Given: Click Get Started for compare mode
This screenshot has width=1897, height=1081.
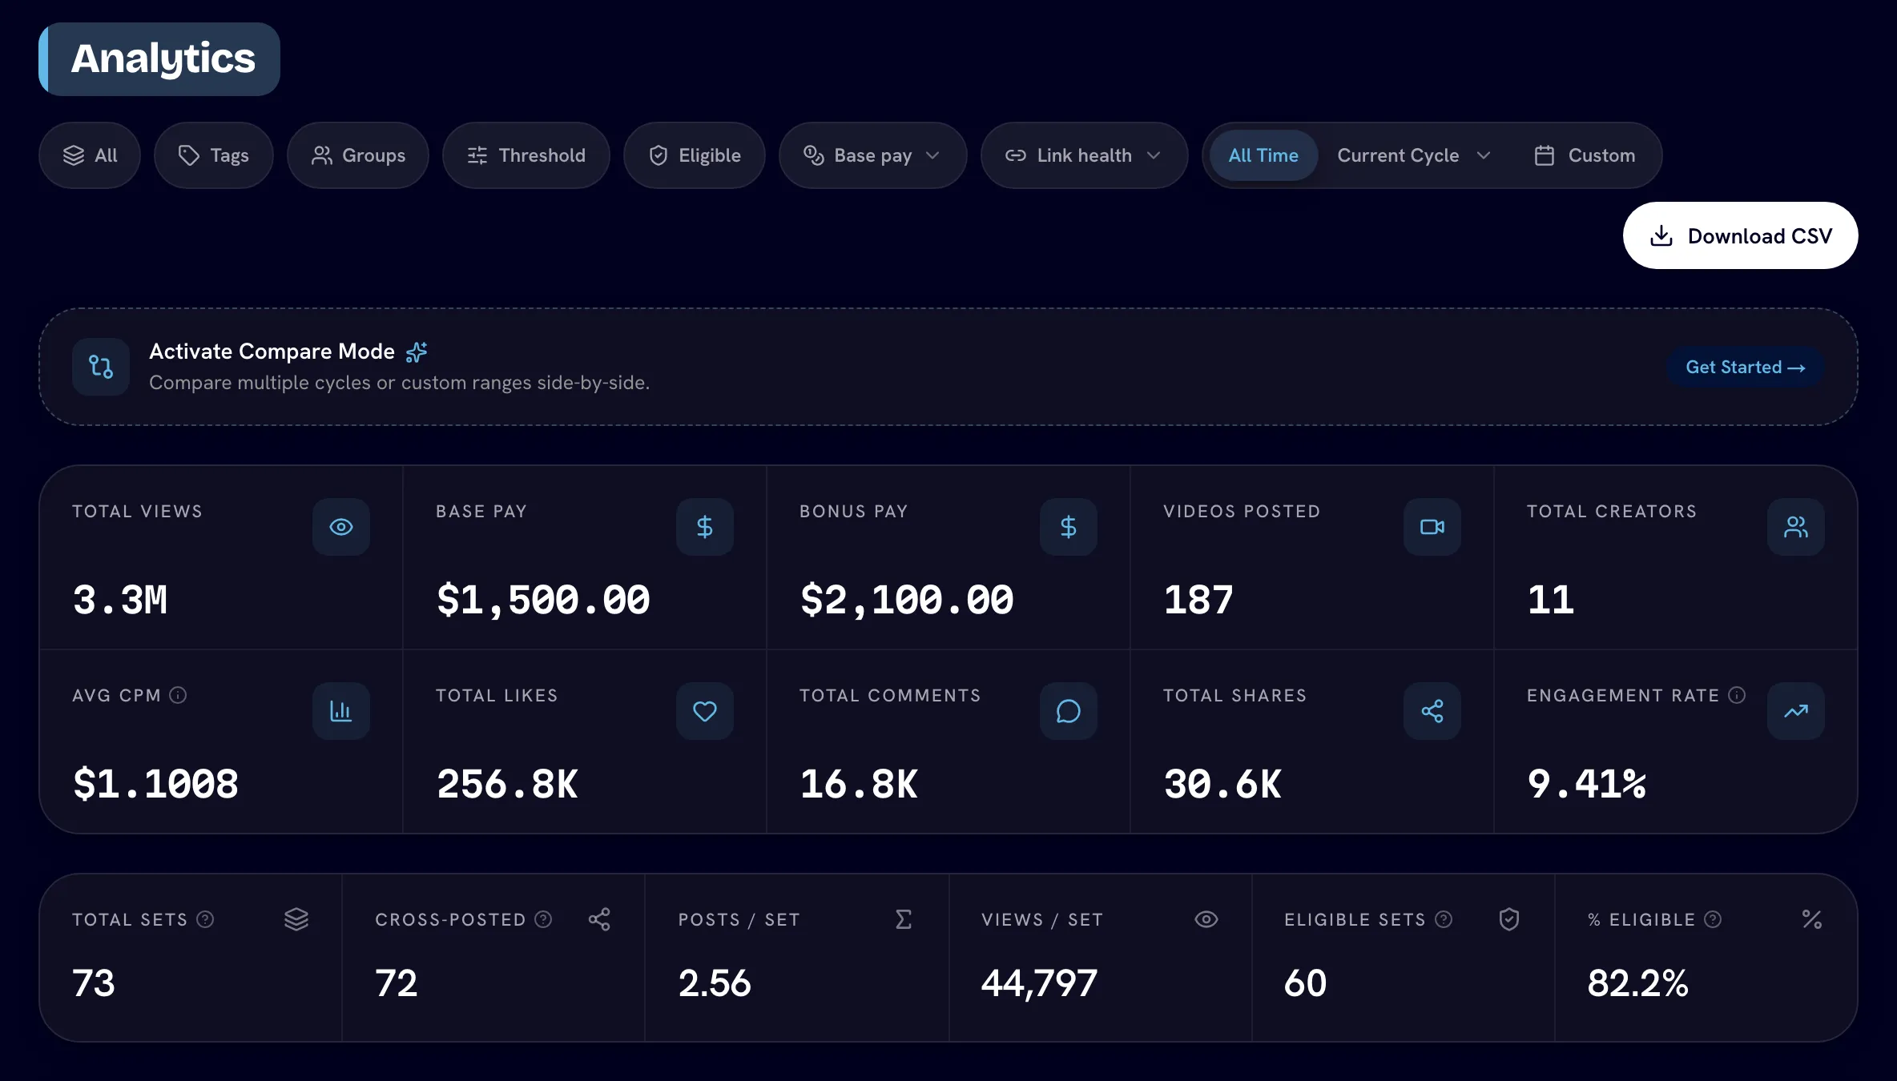Looking at the screenshot, I should pyautogui.click(x=1746, y=367).
